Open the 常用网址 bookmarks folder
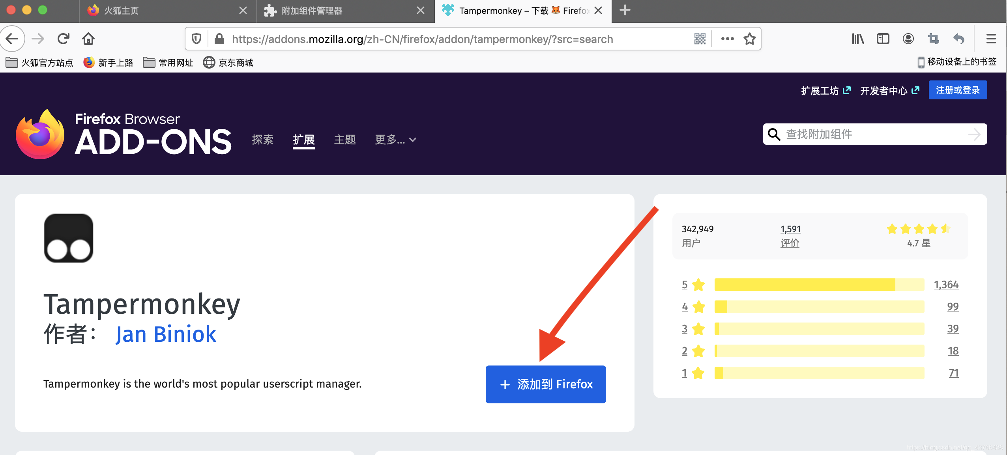 tap(168, 62)
